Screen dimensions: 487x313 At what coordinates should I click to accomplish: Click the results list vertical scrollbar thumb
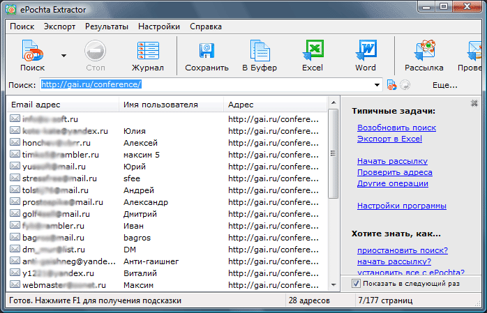pyautogui.click(x=334, y=153)
